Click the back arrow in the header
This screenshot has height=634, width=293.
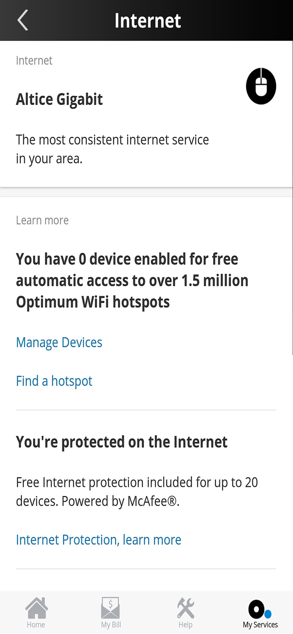coord(22,20)
